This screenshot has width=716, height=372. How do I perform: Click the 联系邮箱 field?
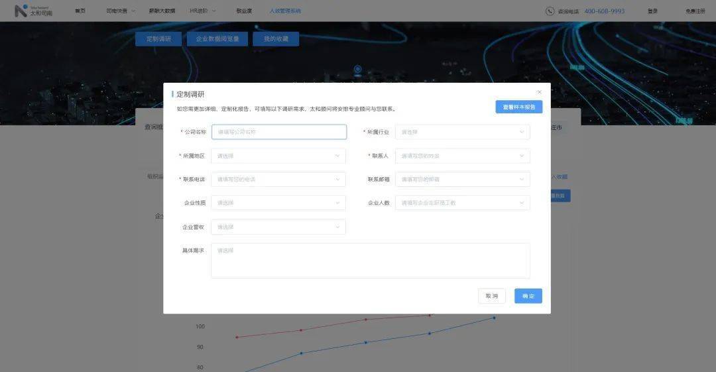pos(463,179)
